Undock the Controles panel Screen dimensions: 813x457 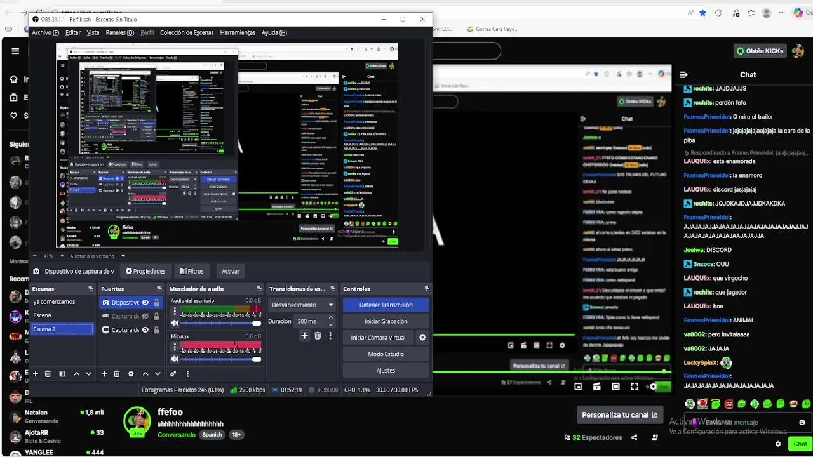[427, 289]
